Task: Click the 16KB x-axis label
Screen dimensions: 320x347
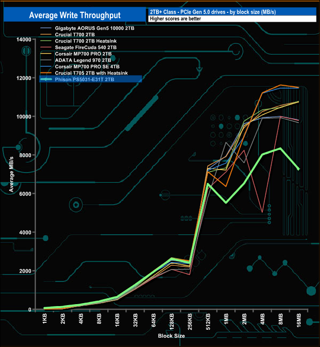Action: (x=117, y=320)
